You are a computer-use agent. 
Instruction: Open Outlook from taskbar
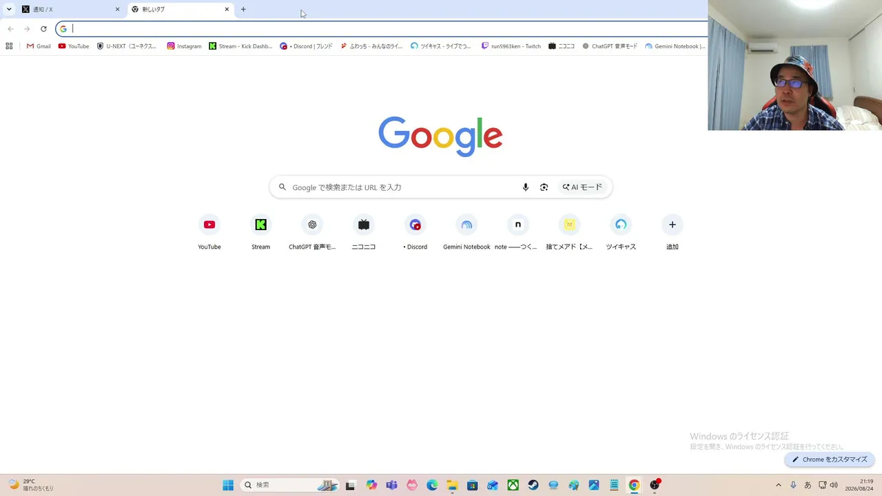tap(493, 485)
